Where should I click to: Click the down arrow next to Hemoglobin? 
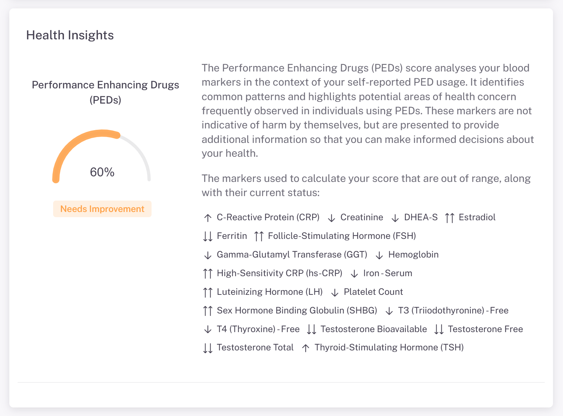379,255
